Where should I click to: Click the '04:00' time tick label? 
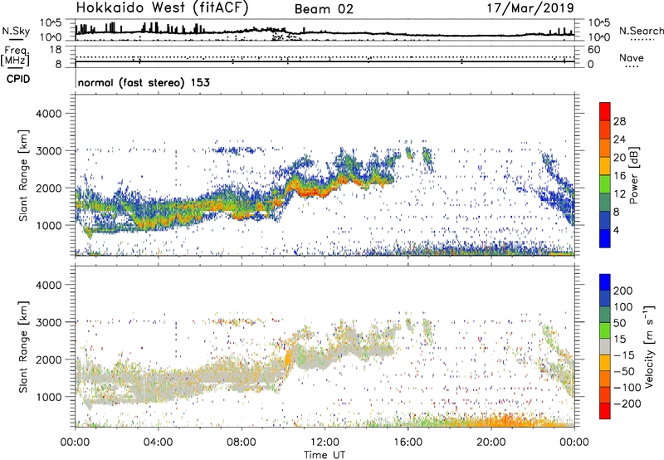158,443
